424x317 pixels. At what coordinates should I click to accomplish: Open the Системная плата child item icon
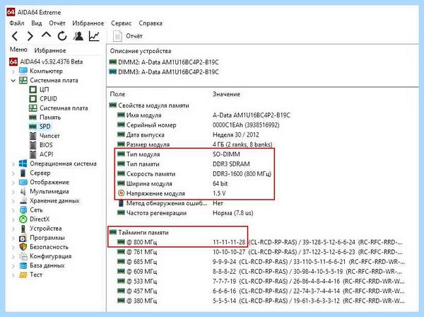pyautogui.click(x=33, y=108)
